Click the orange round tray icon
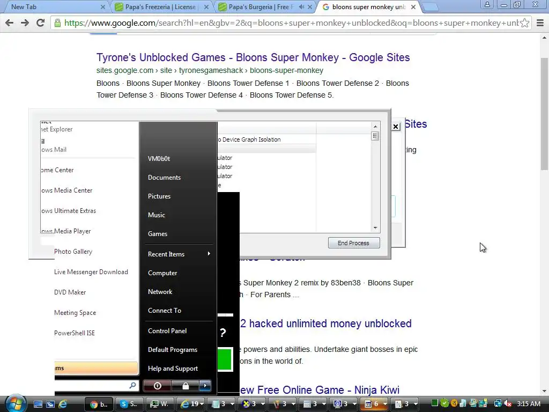Screen dimensions: 549x412 (454, 403)
